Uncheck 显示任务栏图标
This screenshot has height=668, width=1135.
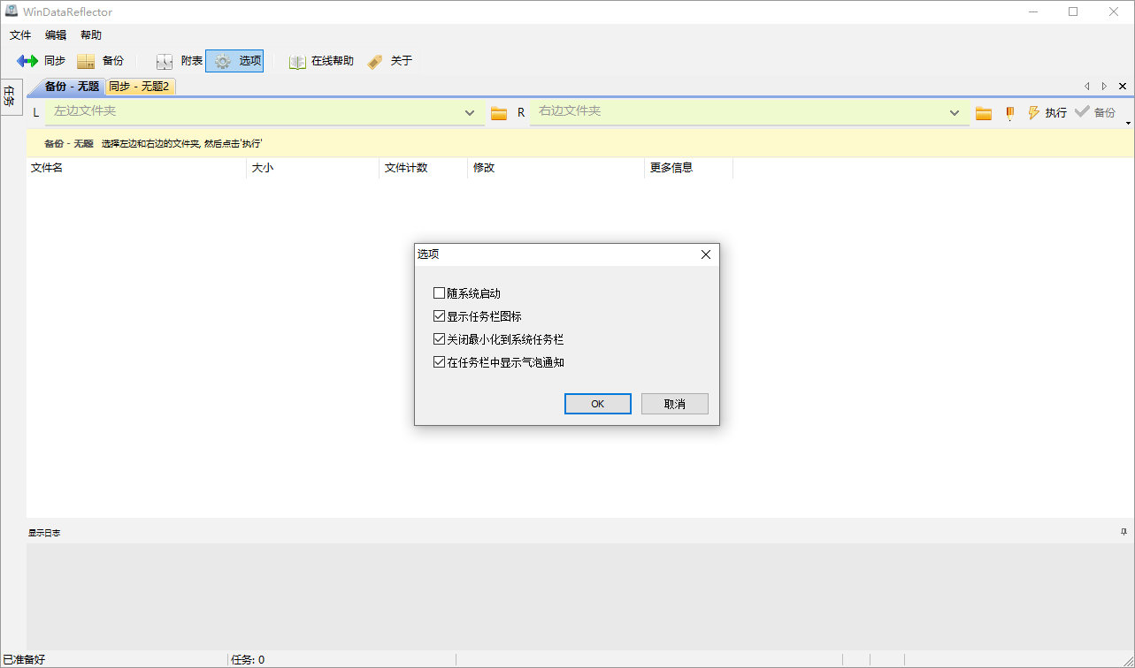[440, 316]
